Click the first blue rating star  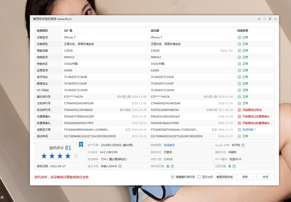tap(44, 156)
